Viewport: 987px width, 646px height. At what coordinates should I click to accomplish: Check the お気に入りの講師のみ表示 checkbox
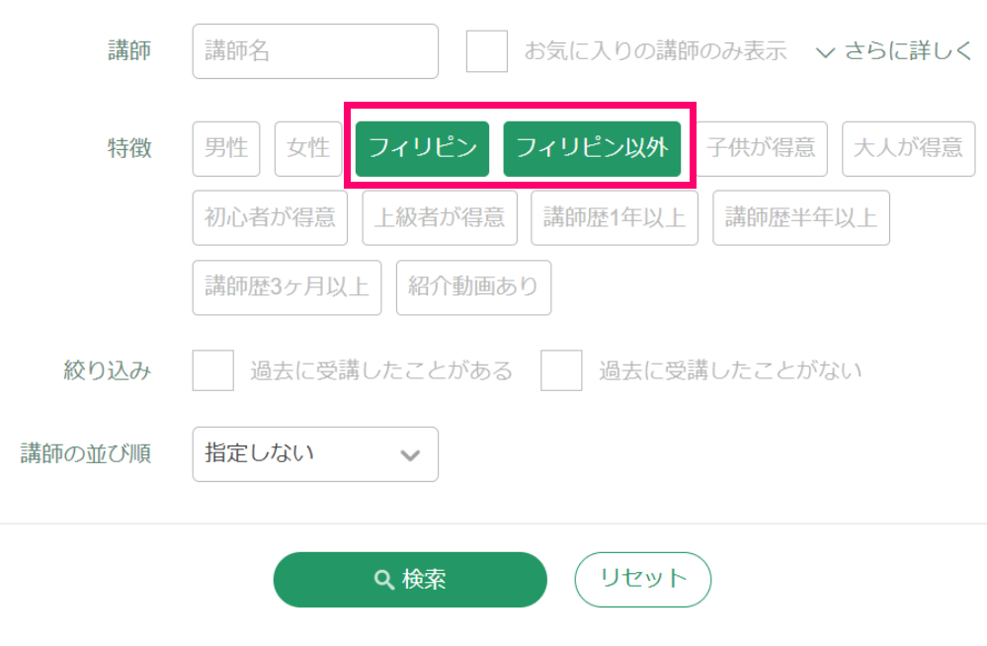[487, 51]
